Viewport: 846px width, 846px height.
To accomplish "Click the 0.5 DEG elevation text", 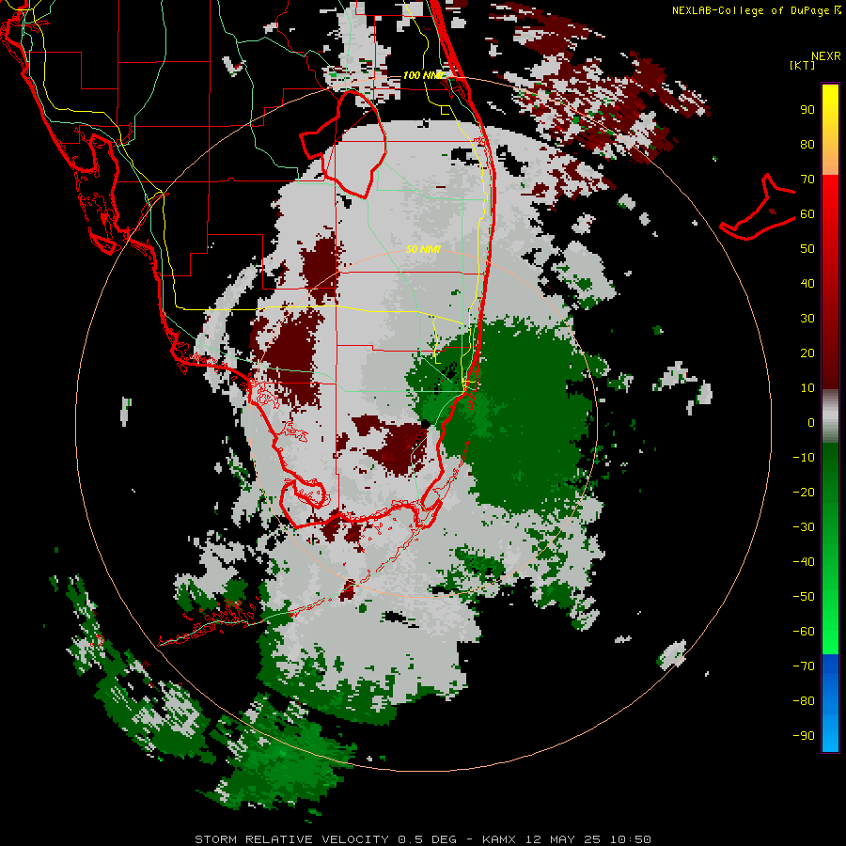I will tap(427, 839).
